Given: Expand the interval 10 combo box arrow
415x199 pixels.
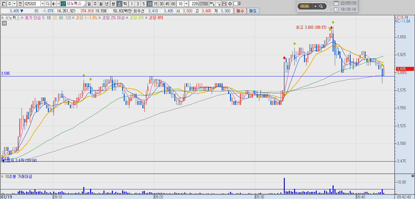Looking at the screenshot, I should pyautogui.click(x=186, y=4).
